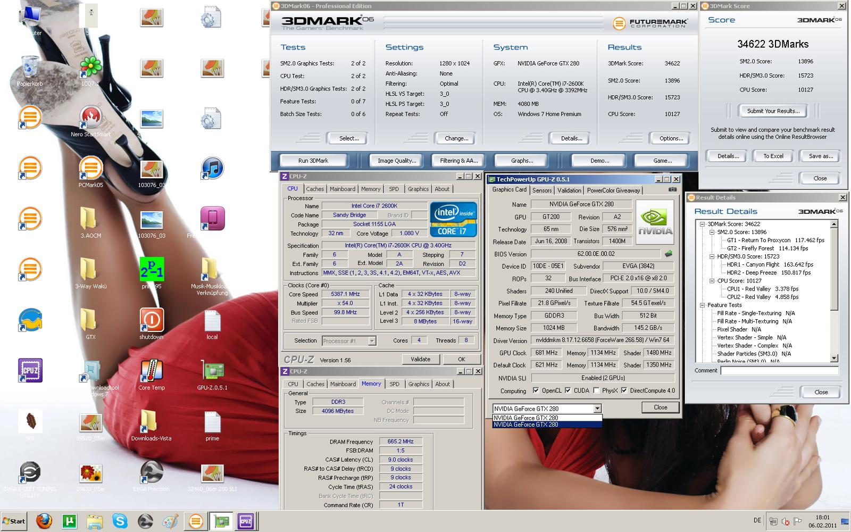This screenshot has width=851, height=532.
Task: Click Result Details scrollbar up arrow
Action: coord(834,225)
